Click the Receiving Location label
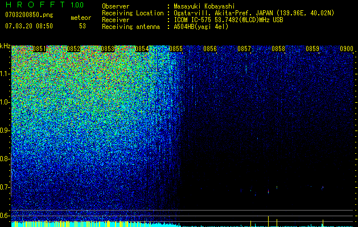The height and width of the screenshot is (227, 358). 133,13
